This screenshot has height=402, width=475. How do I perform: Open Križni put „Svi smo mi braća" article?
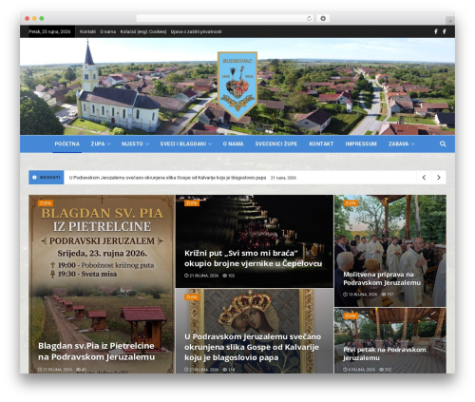click(253, 258)
